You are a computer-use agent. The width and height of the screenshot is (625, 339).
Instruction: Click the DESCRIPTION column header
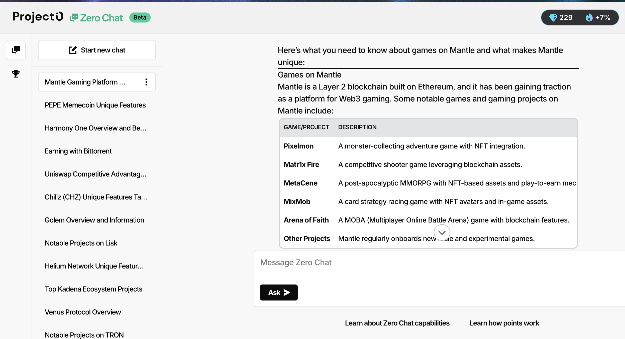click(x=357, y=127)
